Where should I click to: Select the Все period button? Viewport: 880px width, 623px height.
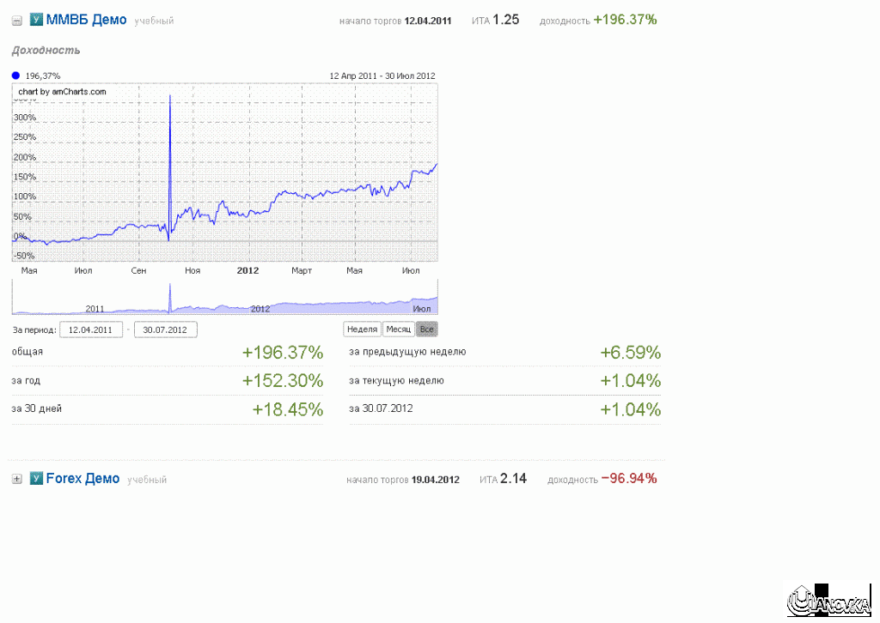(426, 330)
